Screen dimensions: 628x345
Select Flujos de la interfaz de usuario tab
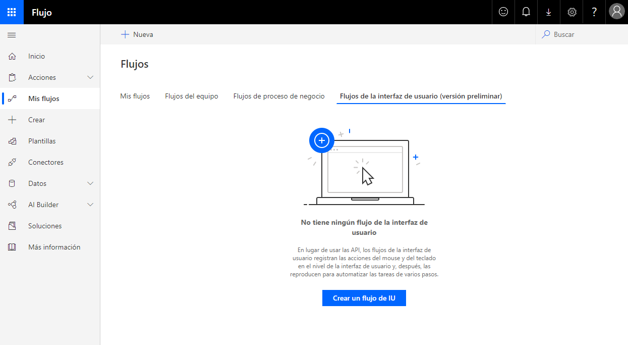[421, 96]
